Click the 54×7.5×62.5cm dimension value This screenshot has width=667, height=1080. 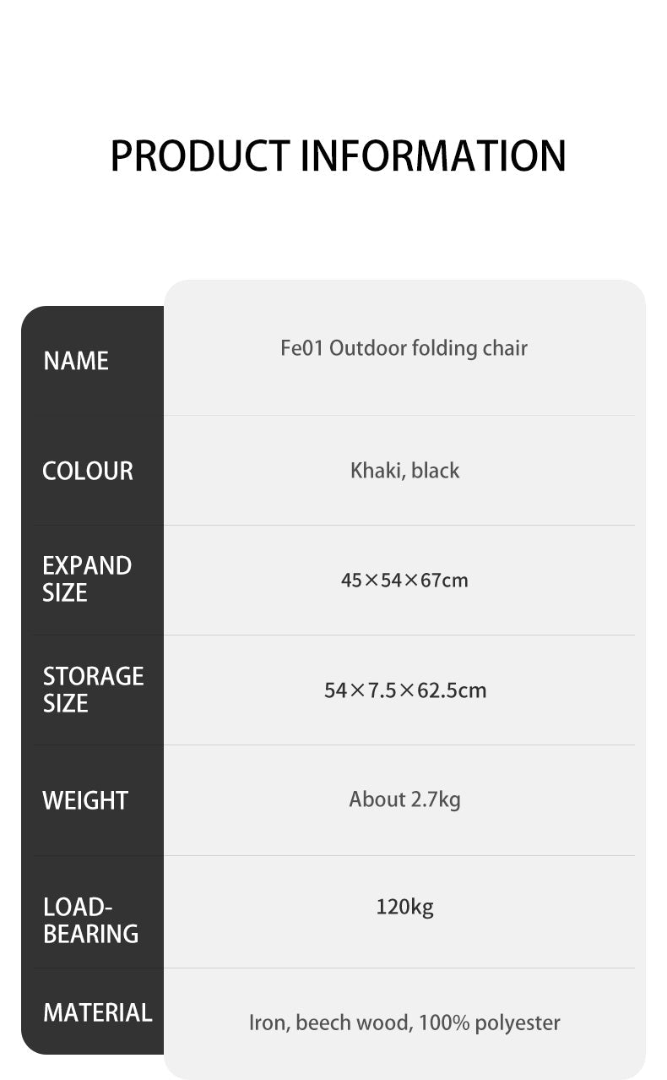(405, 690)
